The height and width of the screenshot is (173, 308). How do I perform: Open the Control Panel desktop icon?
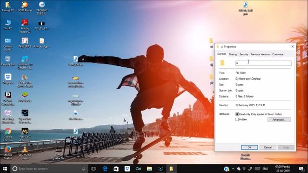(8, 45)
